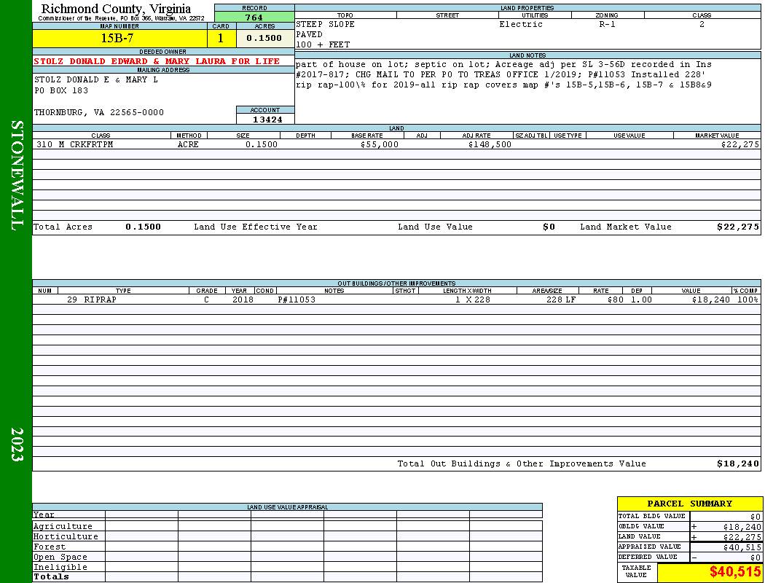This screenshot has width=765, height=583.
Task: Click the $80 rate cell
Action: [615, 300]
